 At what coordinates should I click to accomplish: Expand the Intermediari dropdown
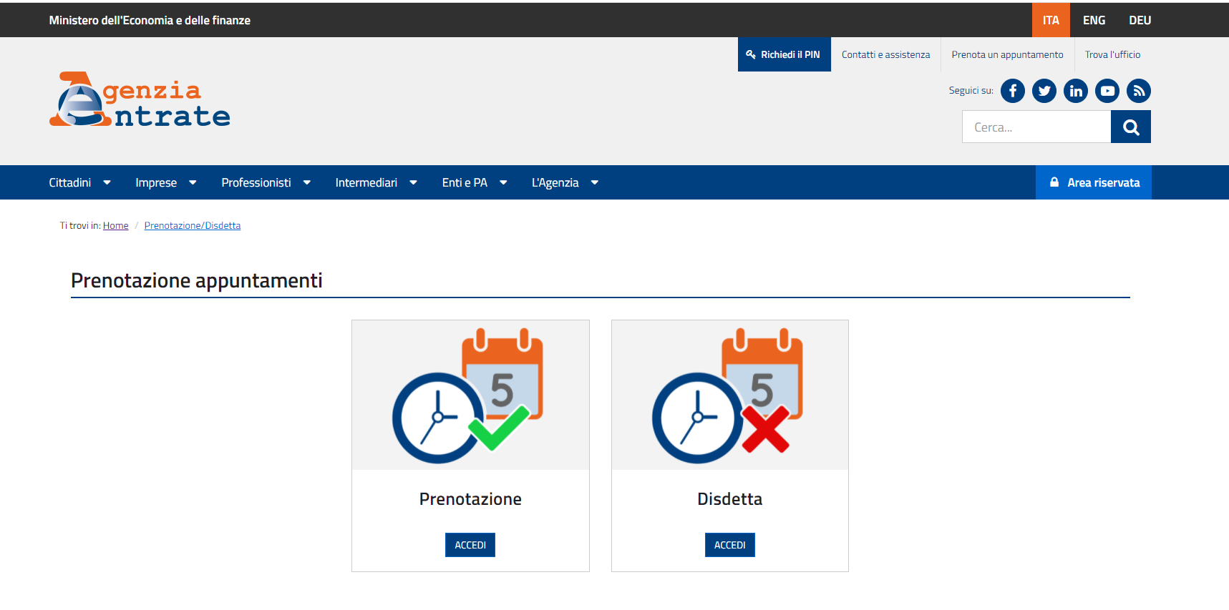376,182
